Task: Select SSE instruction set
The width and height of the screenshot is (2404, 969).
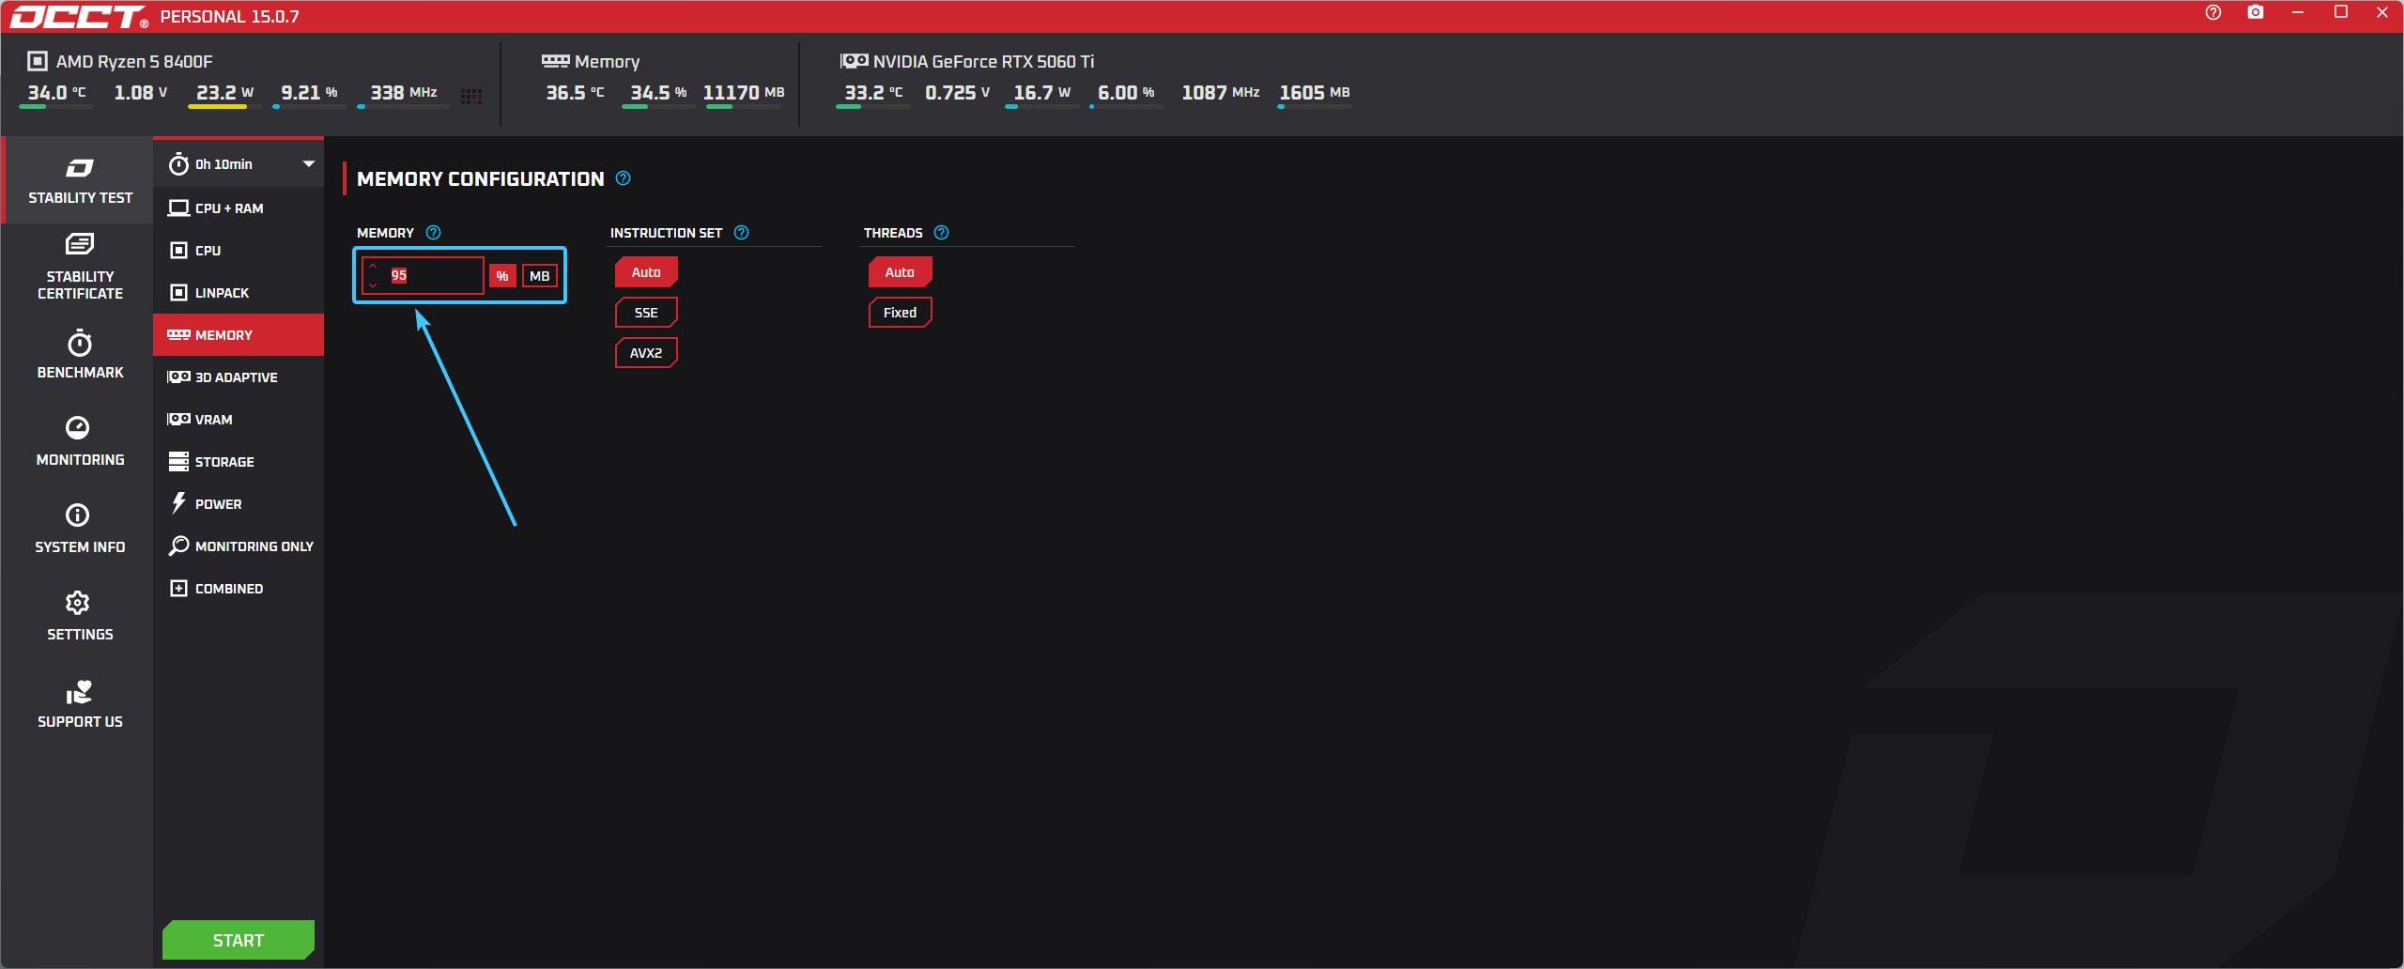Action: click(x=645, y=313)
